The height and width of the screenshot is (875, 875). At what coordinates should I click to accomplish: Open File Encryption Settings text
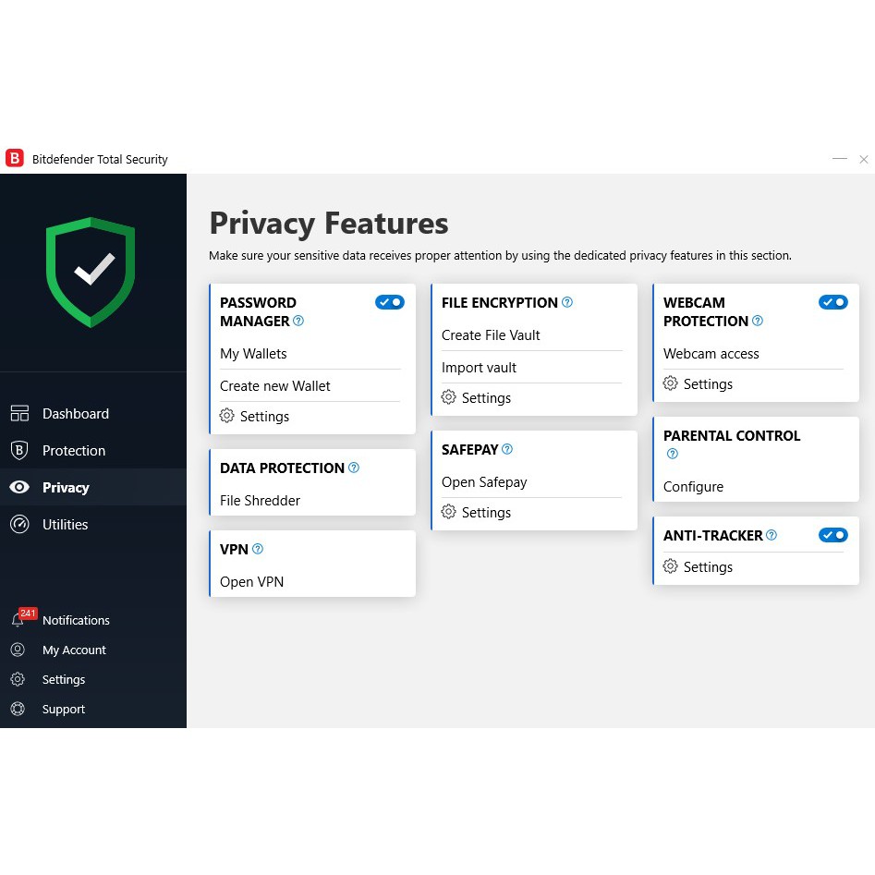point(486,398)
